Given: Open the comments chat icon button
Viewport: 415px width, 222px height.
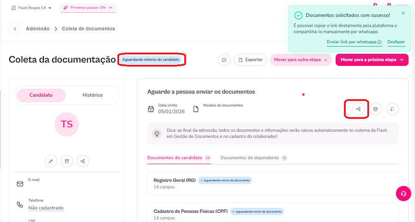Looking at the screenshot, I should [x=224, y=60].
